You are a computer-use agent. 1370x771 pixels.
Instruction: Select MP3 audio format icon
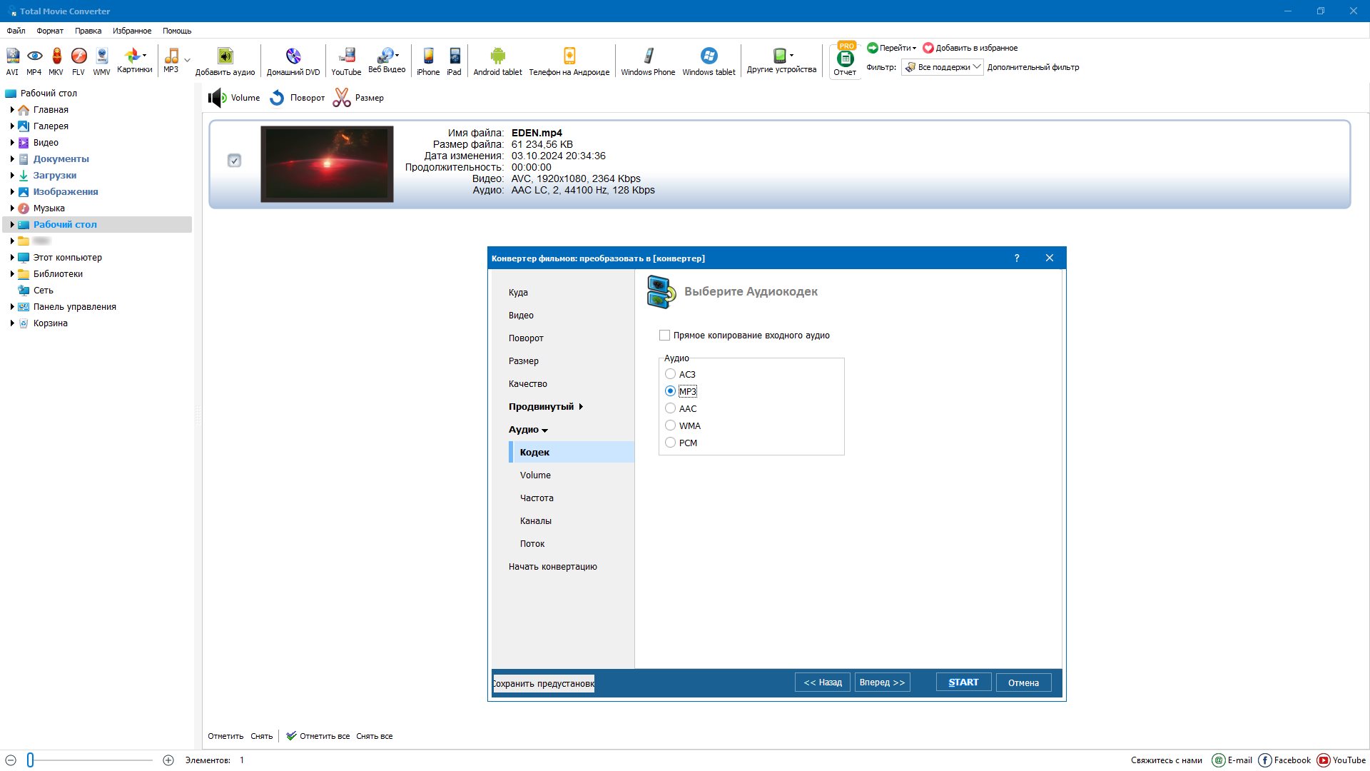coord(171,61)
